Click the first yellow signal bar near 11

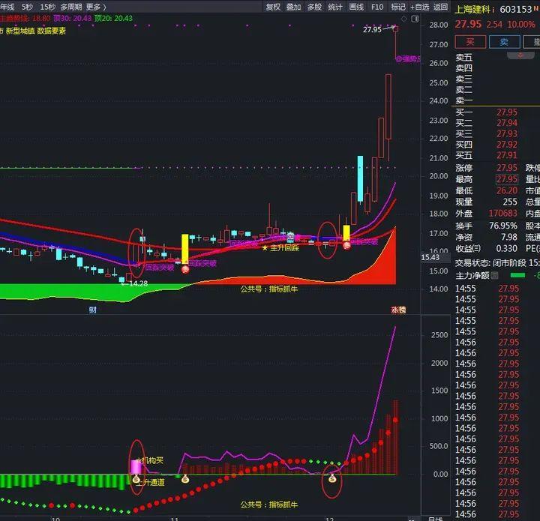[x=185, y=249]
